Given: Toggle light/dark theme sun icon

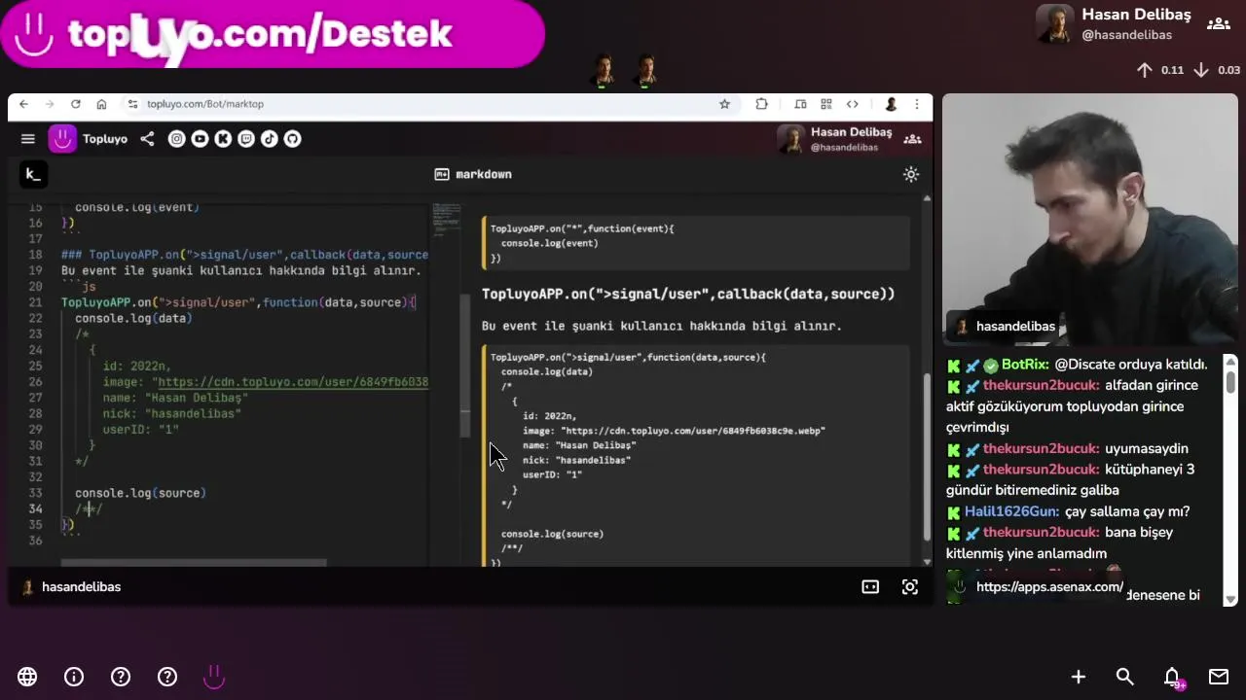Looking at the screenshot, I should 911,174.
